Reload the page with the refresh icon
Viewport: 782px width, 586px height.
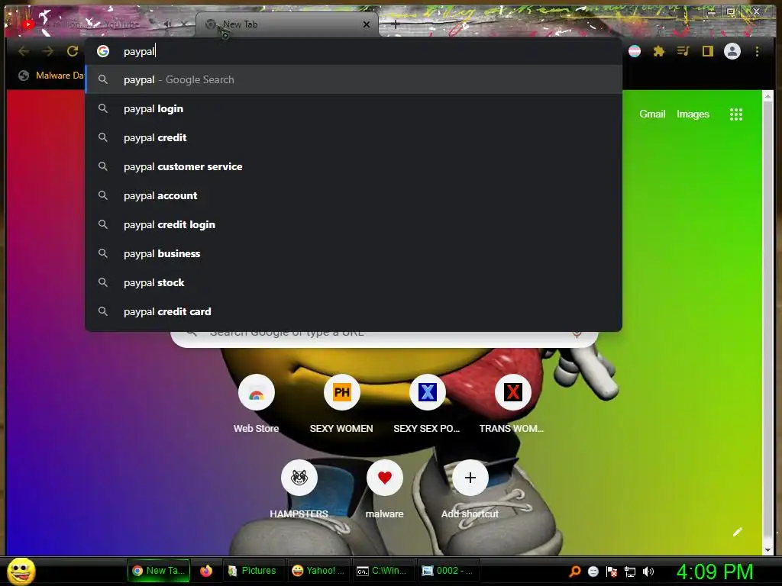(73, 51)
